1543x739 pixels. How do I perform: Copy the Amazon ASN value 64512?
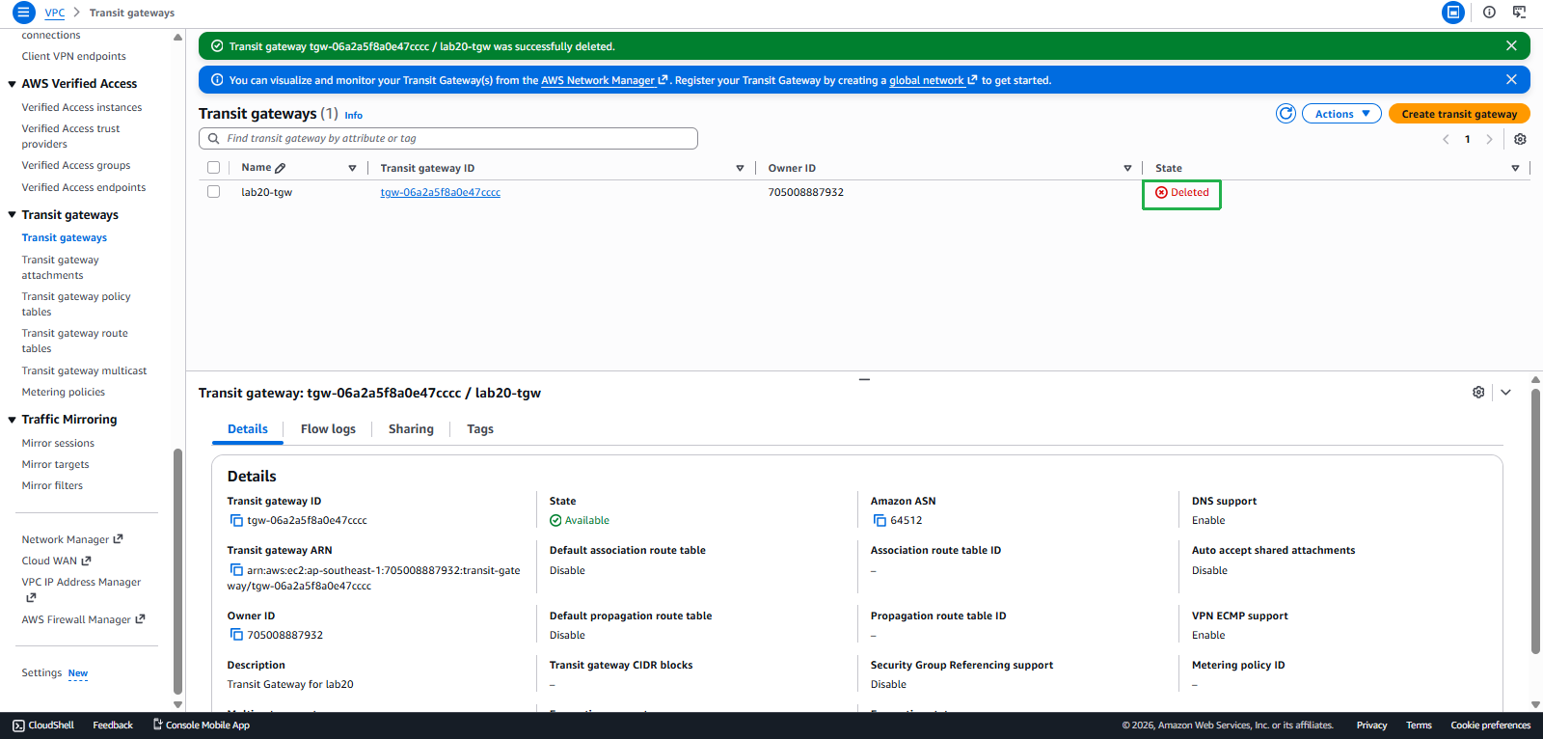(880, 521)
